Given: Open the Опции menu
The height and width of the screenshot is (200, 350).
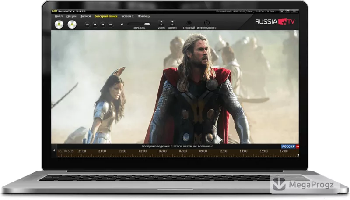Looking at the screenshot, I should click(x=71, y=16).
